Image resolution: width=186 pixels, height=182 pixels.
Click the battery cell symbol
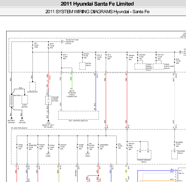11,101
